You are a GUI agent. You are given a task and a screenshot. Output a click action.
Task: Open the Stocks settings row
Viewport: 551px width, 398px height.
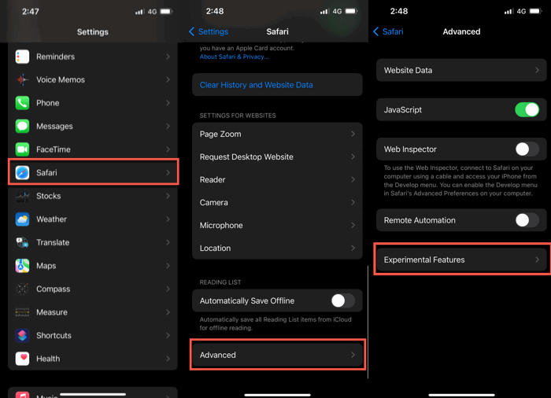click(x=93, y=196)
